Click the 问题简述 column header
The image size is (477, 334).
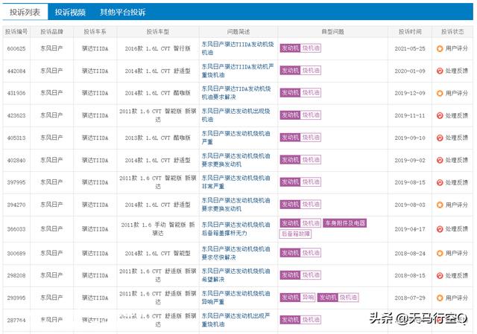(x=238, y=31)
